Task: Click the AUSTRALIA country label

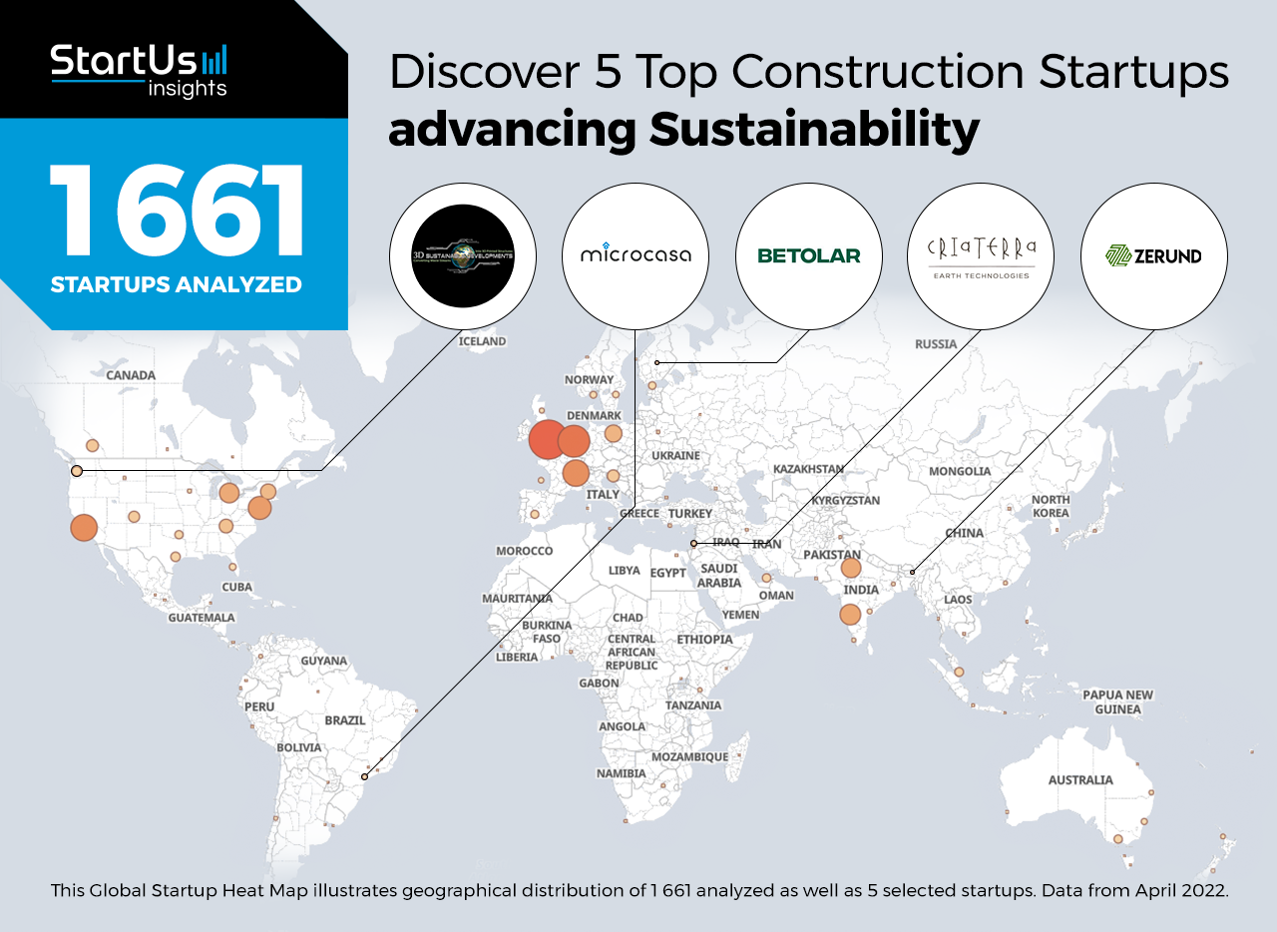Action: click(1080, 780)
